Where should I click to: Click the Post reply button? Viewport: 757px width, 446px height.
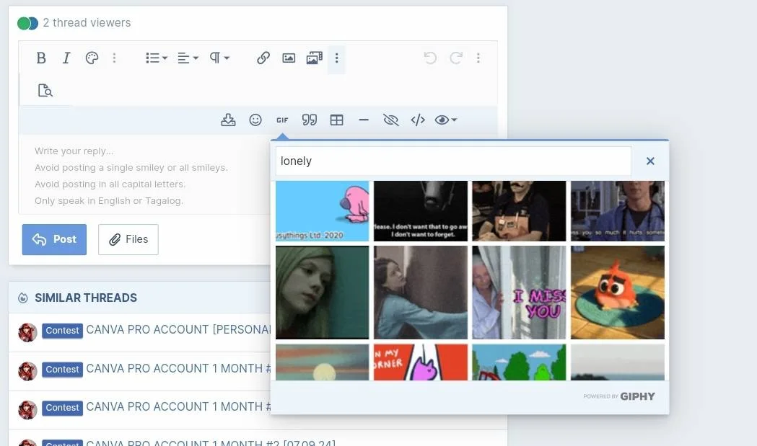(54, 239)
